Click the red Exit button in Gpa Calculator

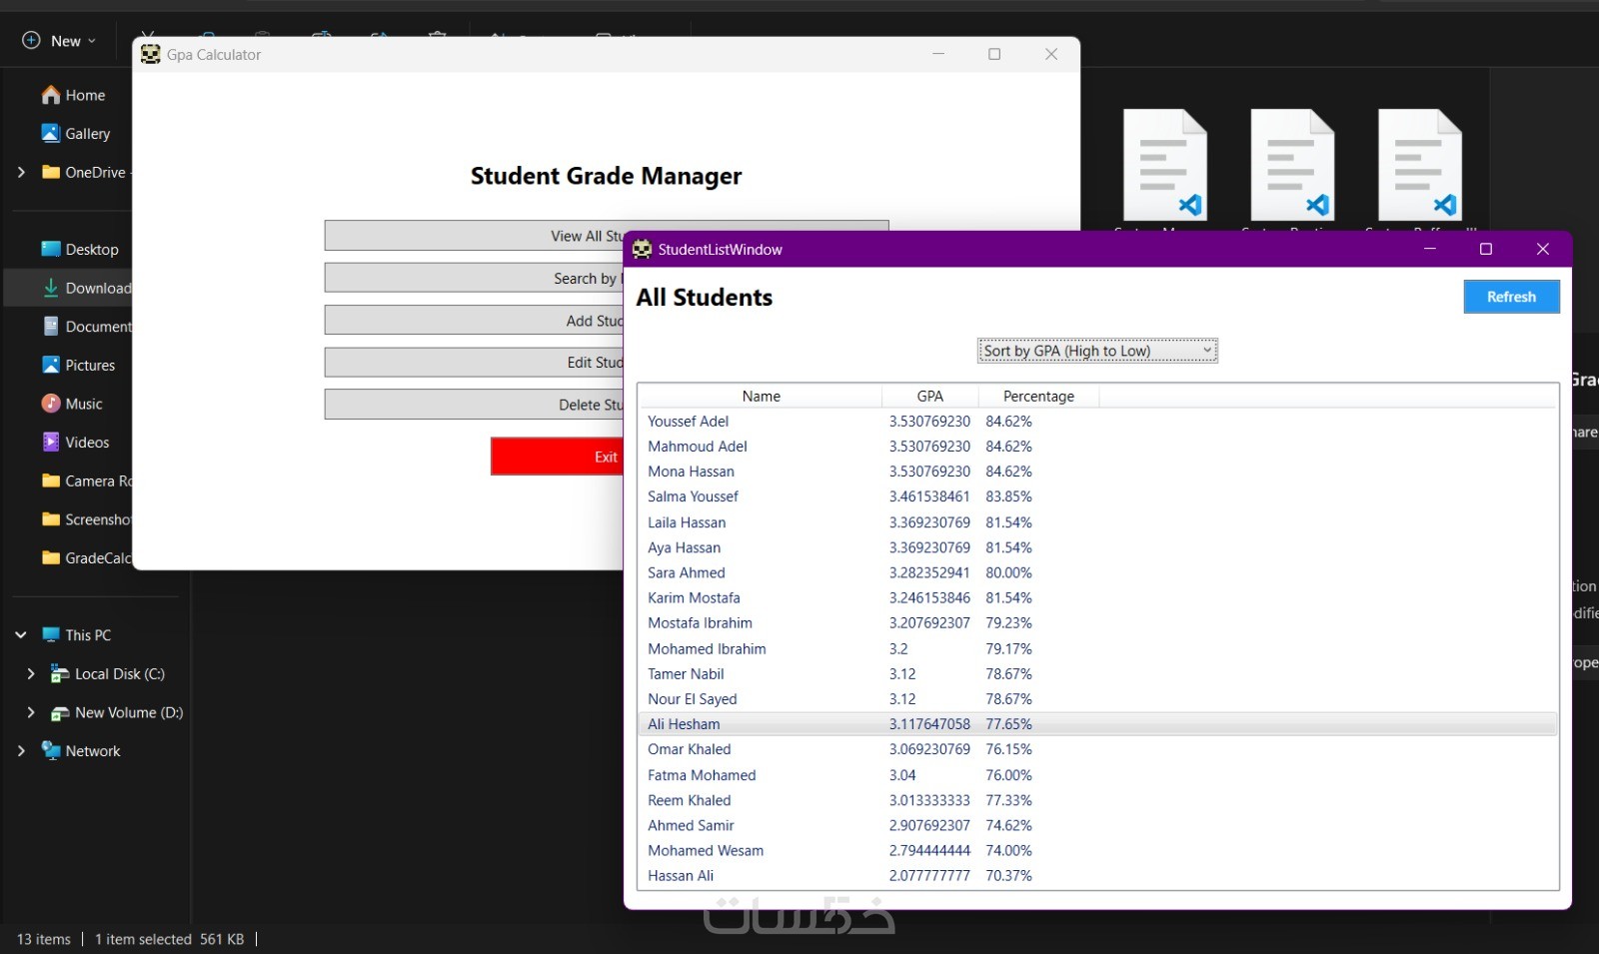[x=557, y=457]
